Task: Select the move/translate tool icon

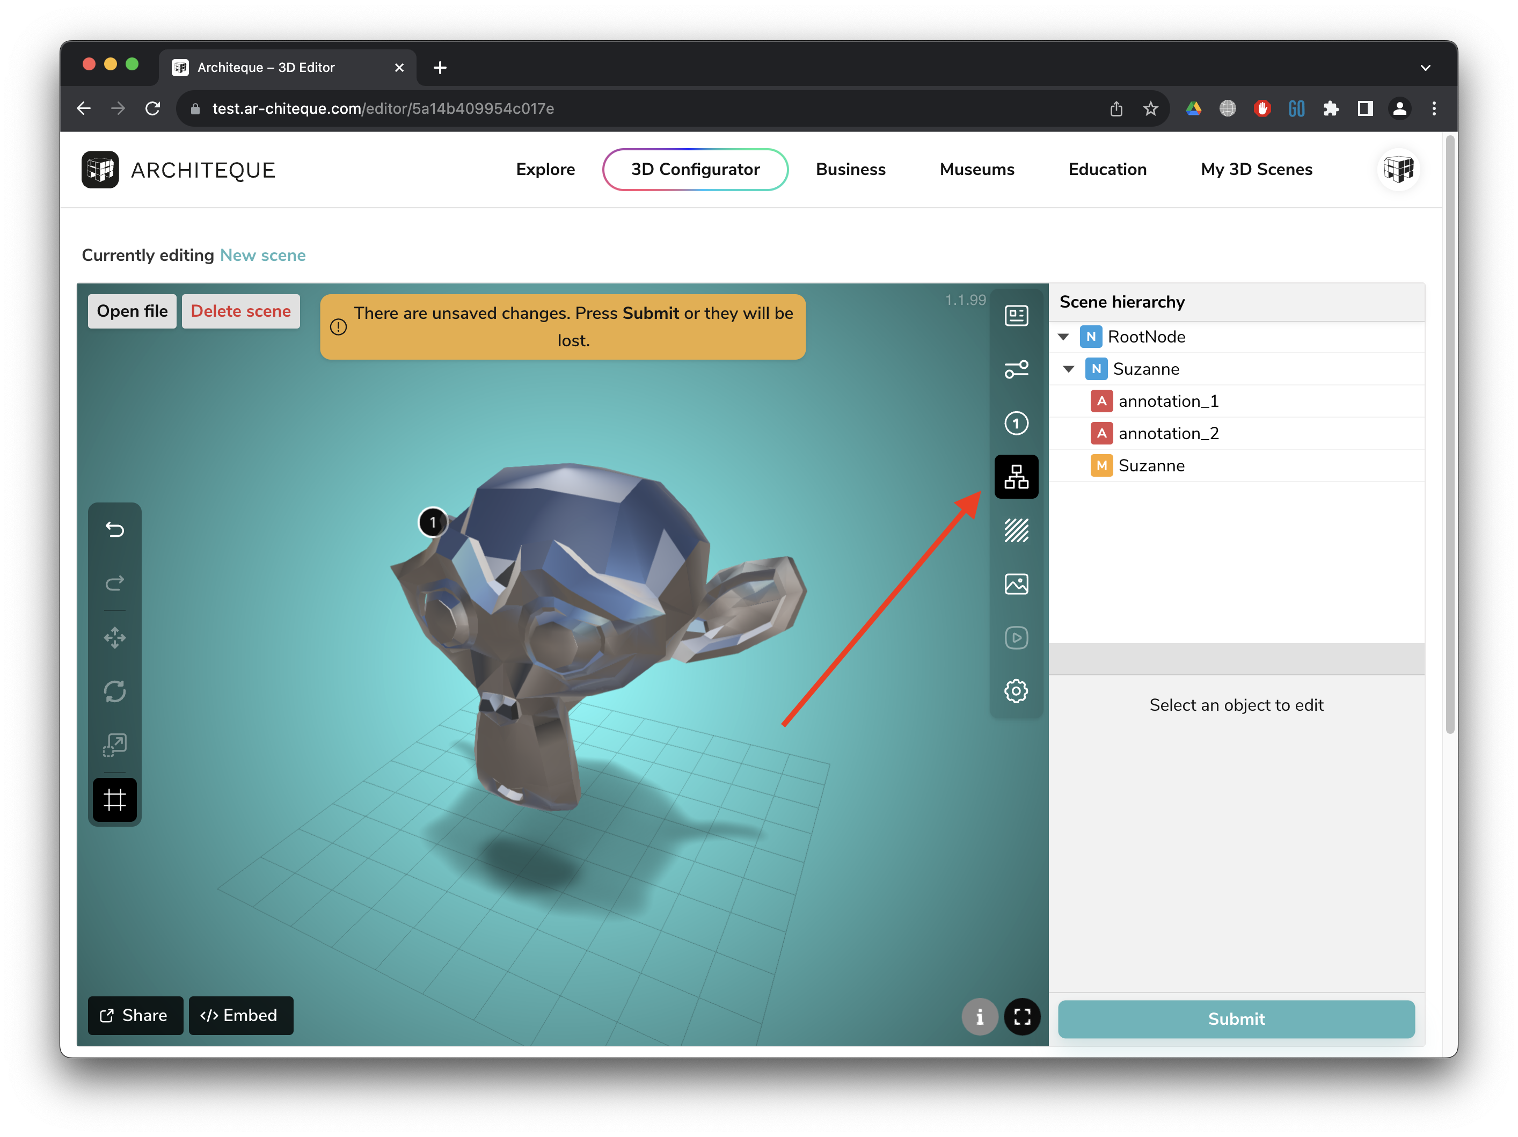Action: [x=115, y=637]
